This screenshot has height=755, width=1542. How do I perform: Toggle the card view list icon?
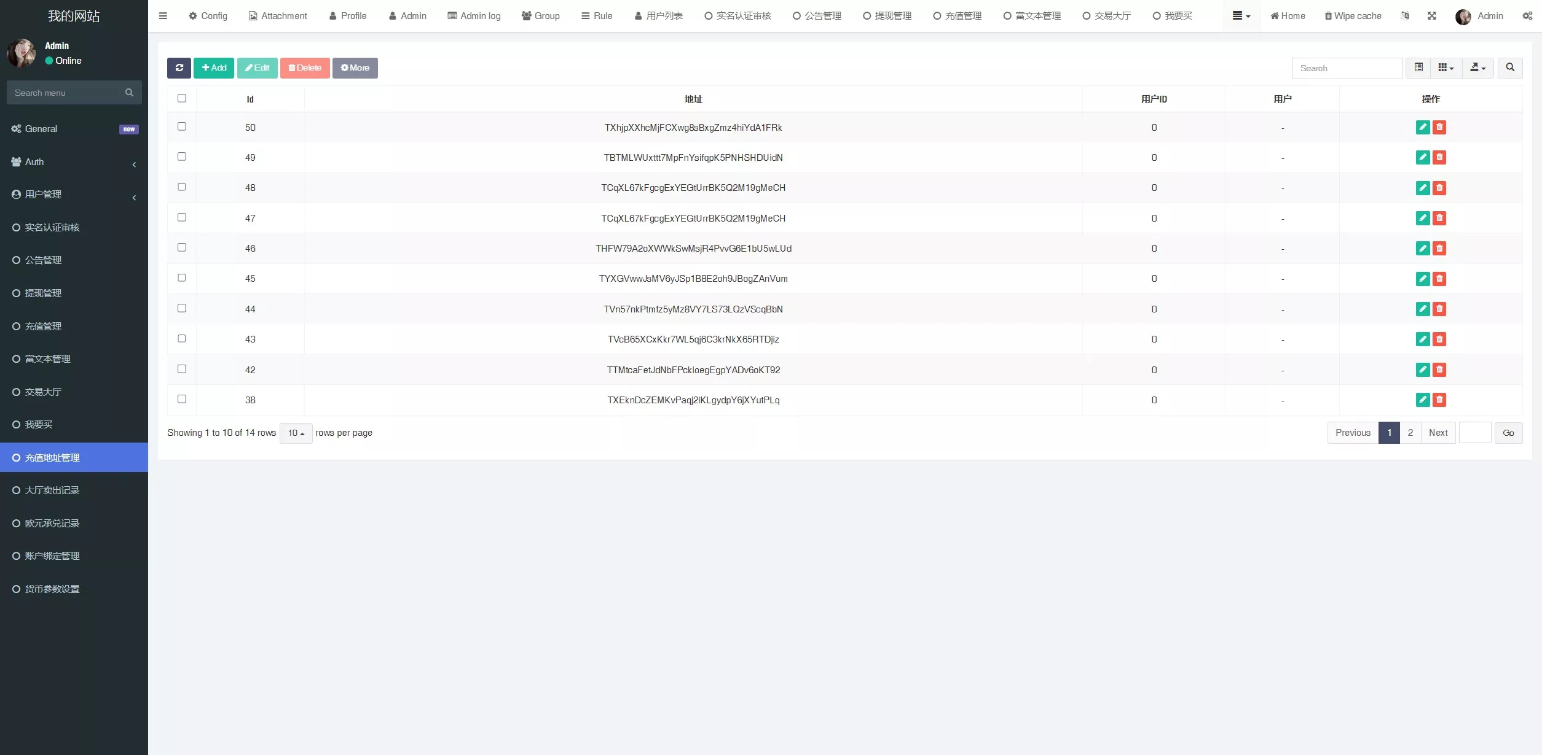[1418, 68]
